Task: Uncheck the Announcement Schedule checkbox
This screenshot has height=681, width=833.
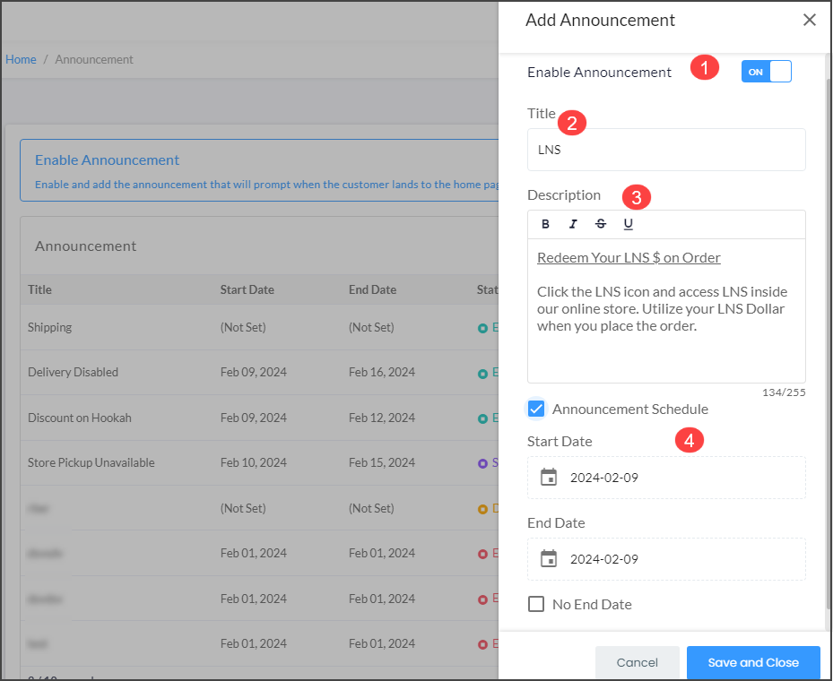Action: pyautogui.click(x=536, y=409)
